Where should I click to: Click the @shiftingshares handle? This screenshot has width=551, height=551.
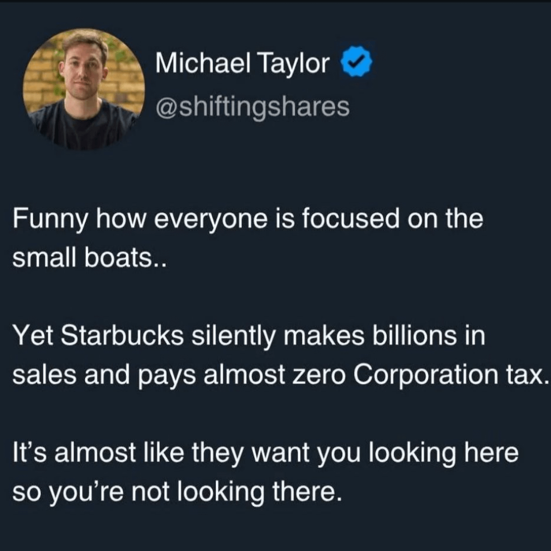[253, 107]
